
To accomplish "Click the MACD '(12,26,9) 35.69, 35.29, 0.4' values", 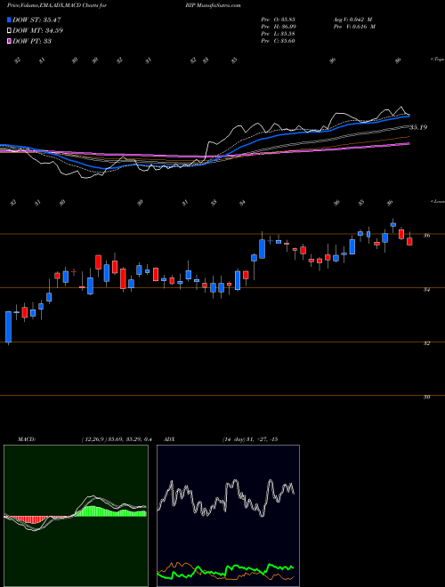I will click(x=116, y=439).
